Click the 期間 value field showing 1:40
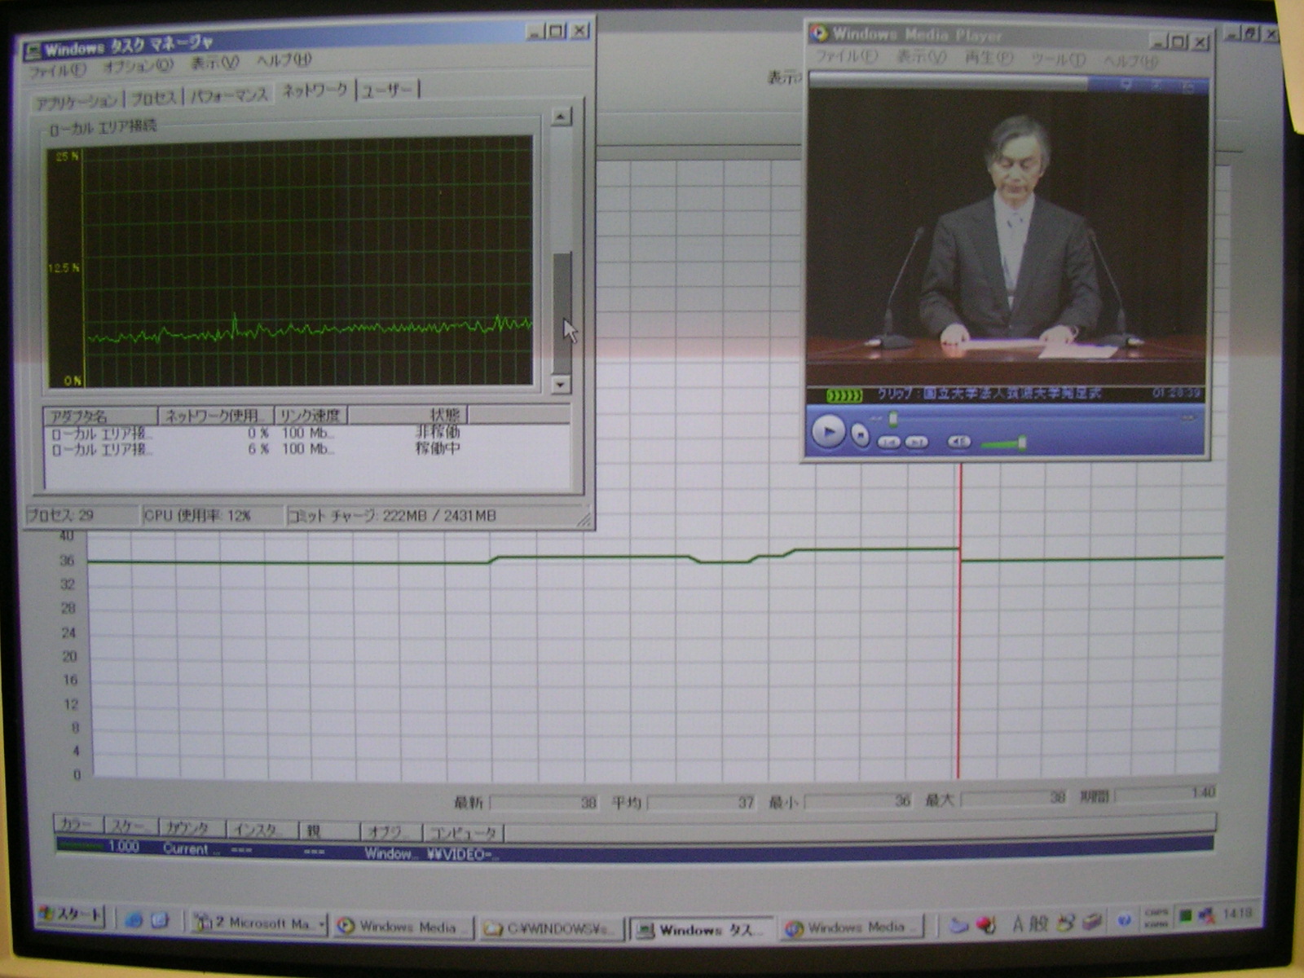The height and width of the screenshot is (978, 1304). click(x=1166, y=793)
